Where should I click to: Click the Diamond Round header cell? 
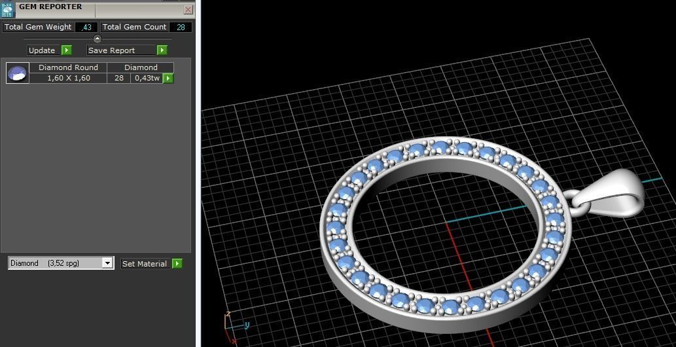(68, 67)
